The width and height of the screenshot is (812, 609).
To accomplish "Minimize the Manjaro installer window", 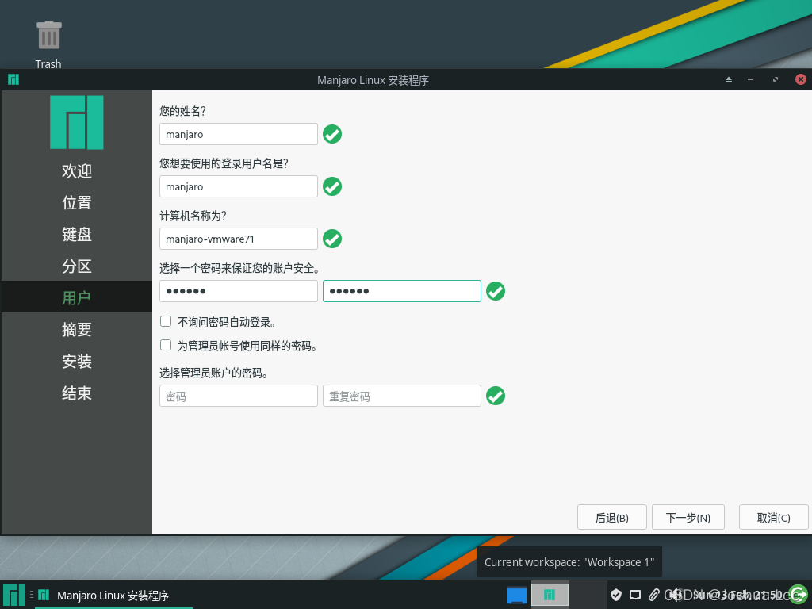I will 750,79.
